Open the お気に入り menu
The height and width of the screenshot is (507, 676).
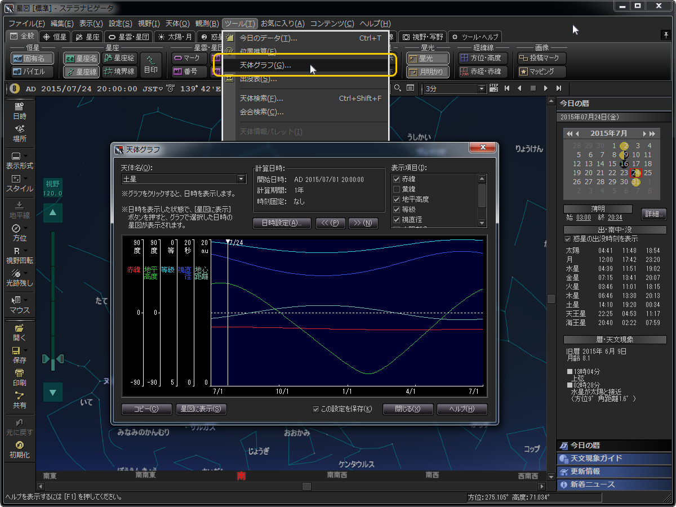click(x=283, y=24)
